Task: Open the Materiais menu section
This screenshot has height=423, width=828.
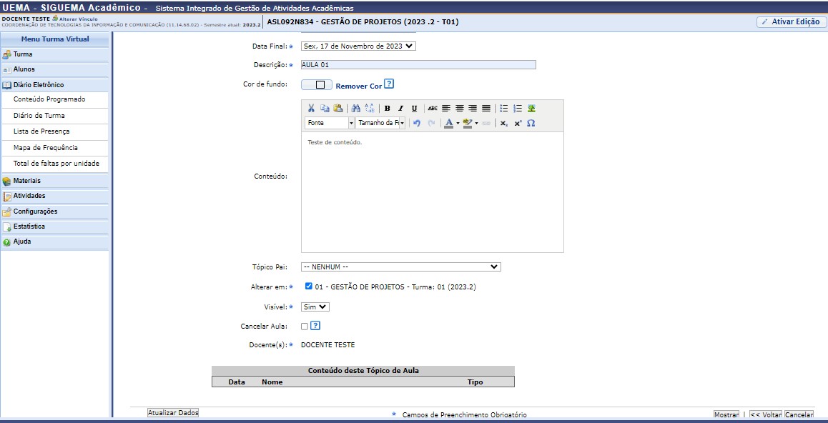Action: [27, 181]
